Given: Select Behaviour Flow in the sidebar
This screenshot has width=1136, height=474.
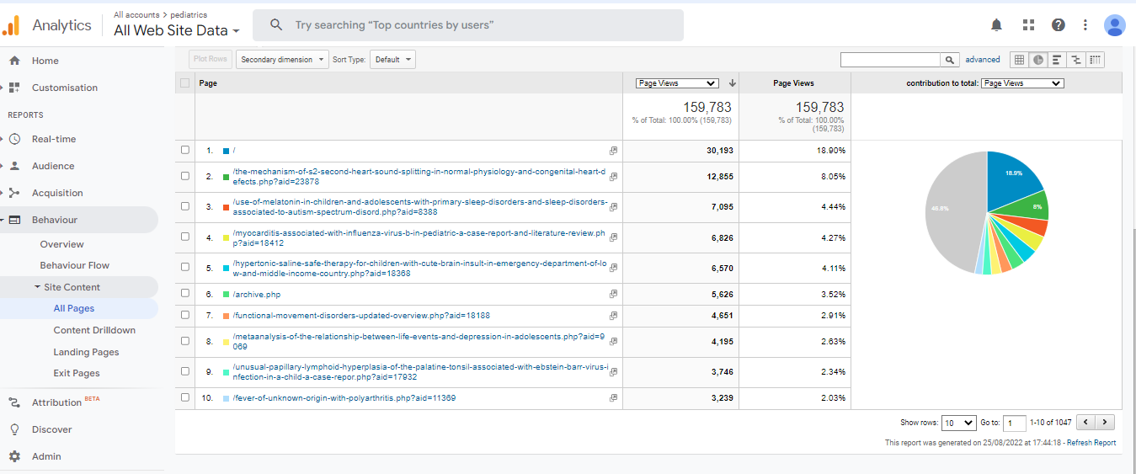Looking at the screenshot, I should click(x=75, y=265).
